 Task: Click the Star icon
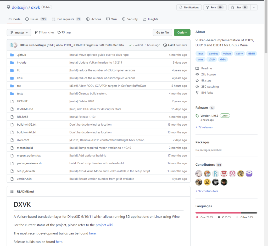232,7
